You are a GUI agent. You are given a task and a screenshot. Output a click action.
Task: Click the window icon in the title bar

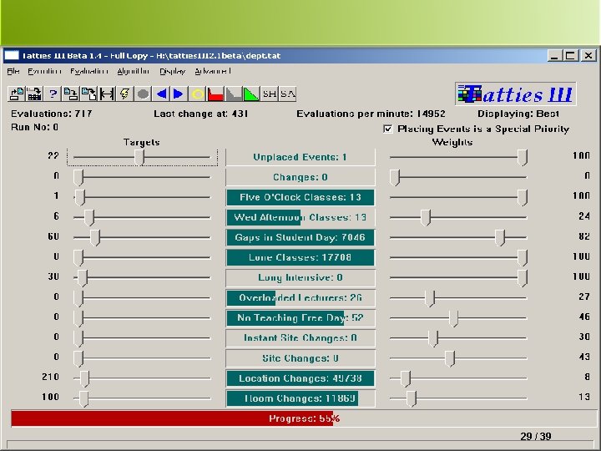point(12,56)
